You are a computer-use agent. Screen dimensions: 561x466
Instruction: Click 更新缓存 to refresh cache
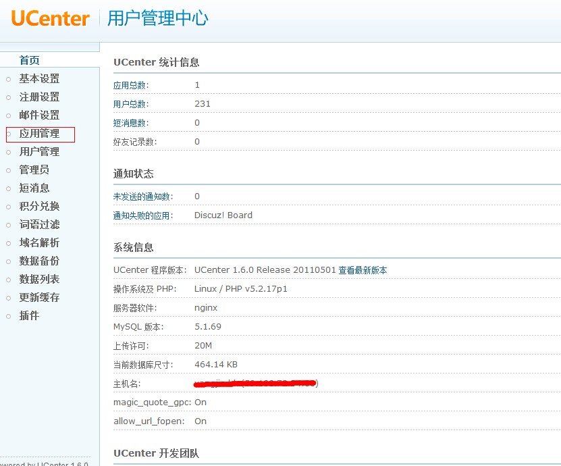click(x=39, y=298)
